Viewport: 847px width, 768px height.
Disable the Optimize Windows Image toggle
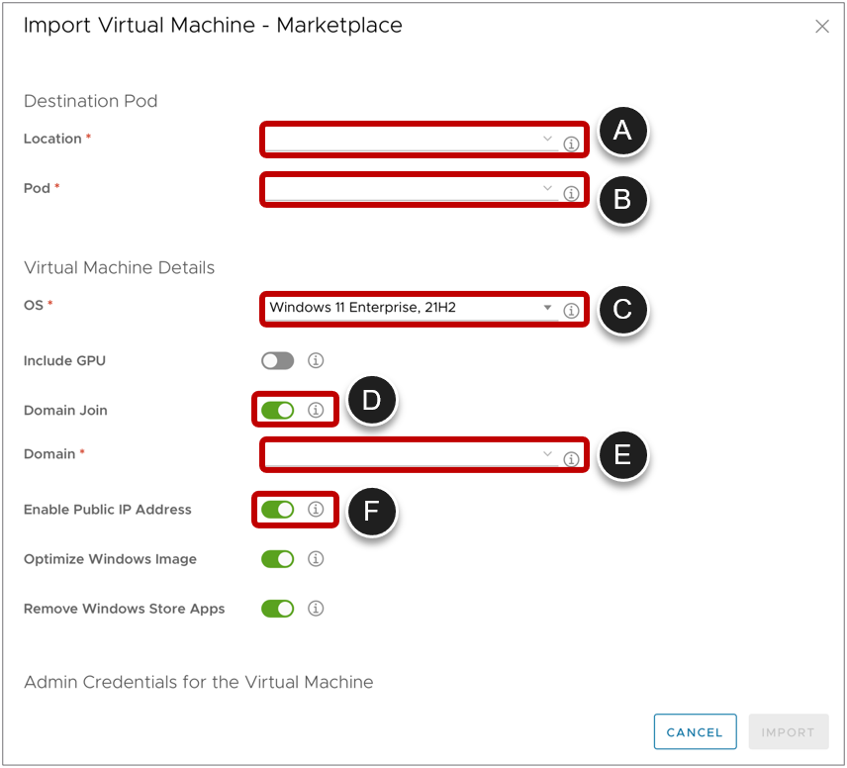point(276,559)
